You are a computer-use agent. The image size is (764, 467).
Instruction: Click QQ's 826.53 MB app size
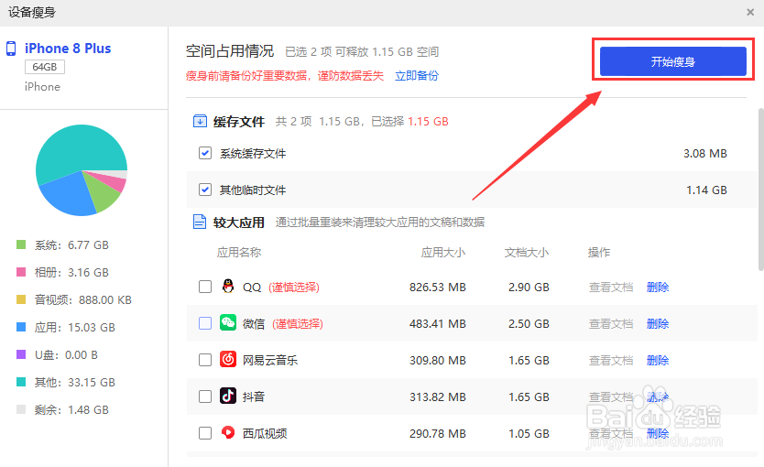click(438, 288)
